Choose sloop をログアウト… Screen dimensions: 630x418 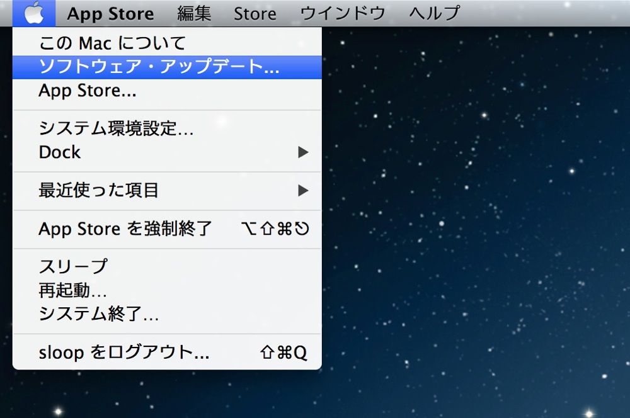point(167,352)
